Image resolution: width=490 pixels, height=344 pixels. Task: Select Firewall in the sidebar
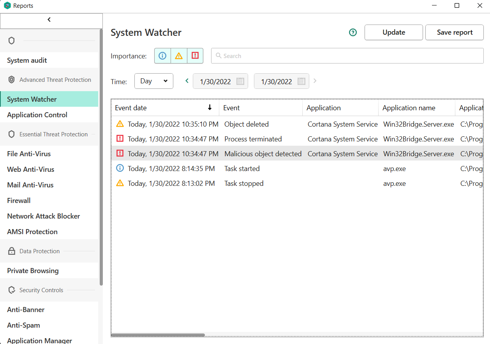19,201
